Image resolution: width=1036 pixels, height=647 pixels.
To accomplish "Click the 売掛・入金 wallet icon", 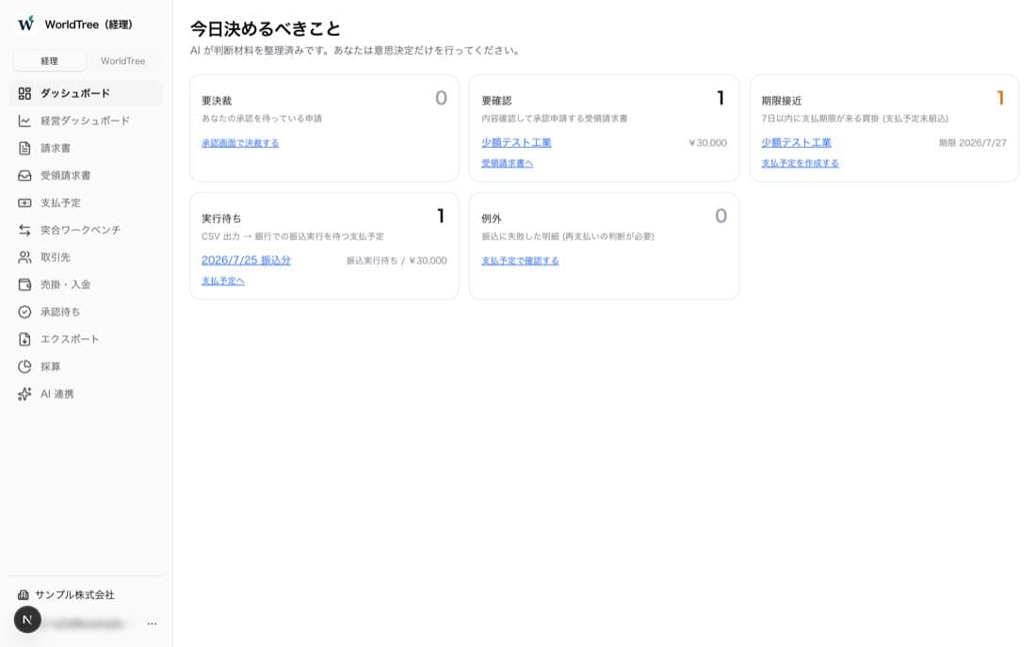I will click(x=24, y=284).
